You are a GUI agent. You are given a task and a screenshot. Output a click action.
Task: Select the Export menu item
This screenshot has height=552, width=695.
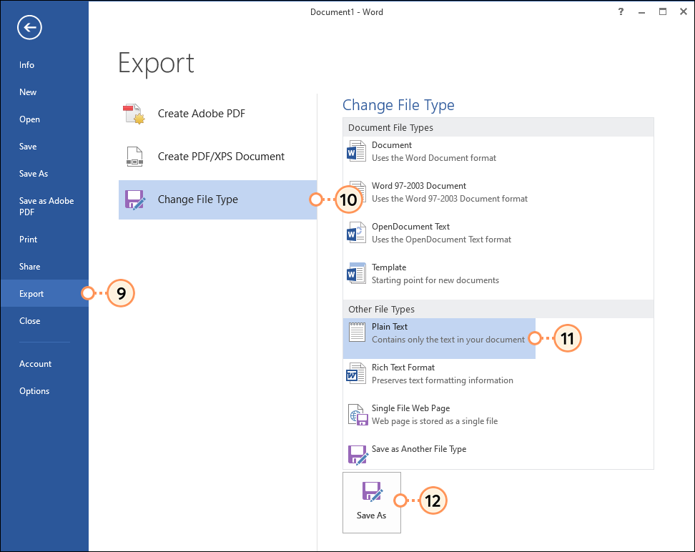[x=44, y=293]
